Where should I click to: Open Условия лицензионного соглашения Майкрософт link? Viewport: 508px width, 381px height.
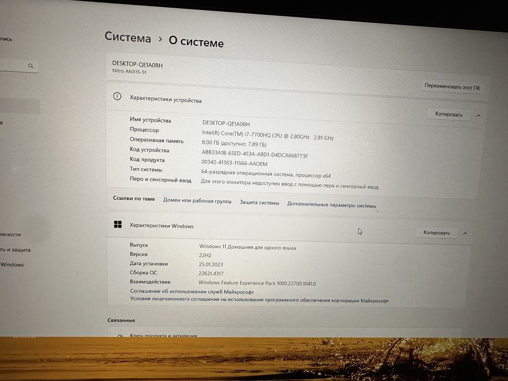[x=259, y=300]
